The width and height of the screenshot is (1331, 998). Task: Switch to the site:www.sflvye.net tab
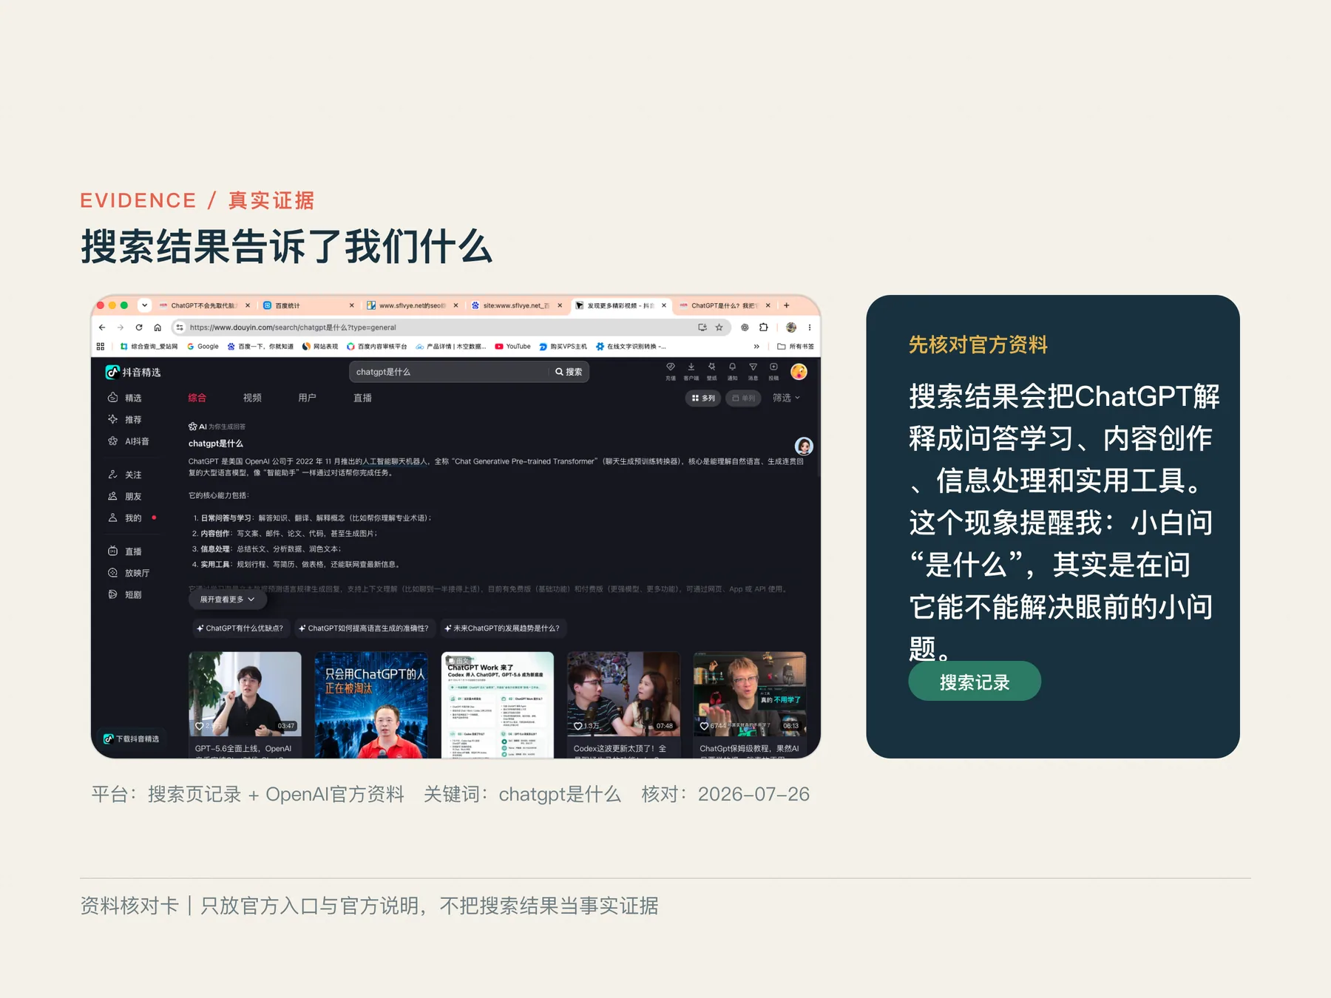tap(516, 305)
